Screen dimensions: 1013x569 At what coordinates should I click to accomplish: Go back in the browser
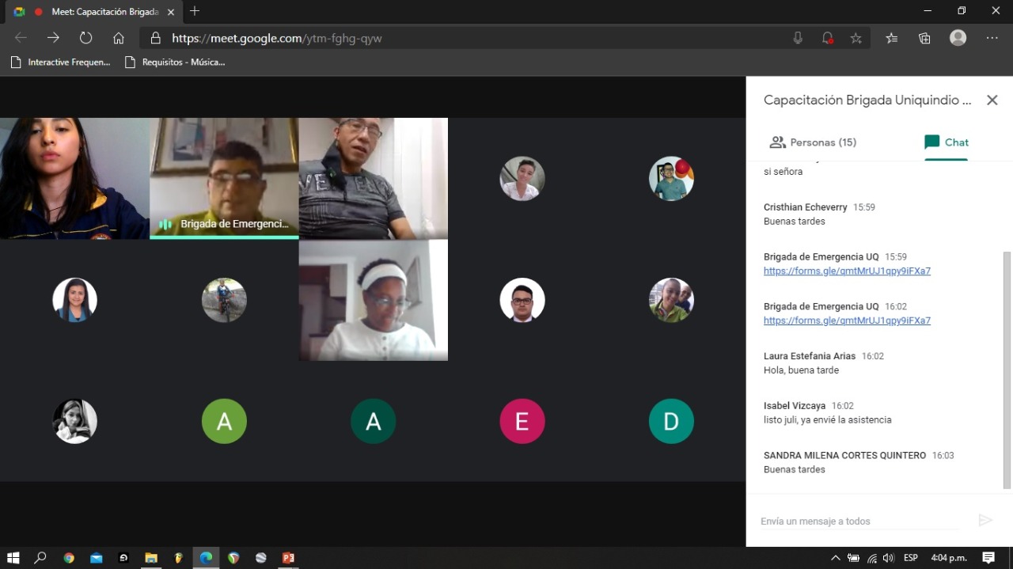coord(21,38)
